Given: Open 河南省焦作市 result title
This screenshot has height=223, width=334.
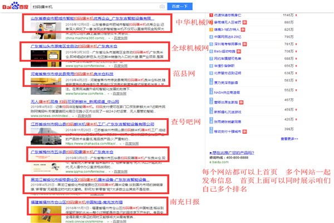Looking at the screenshot, I should point(72,74).
